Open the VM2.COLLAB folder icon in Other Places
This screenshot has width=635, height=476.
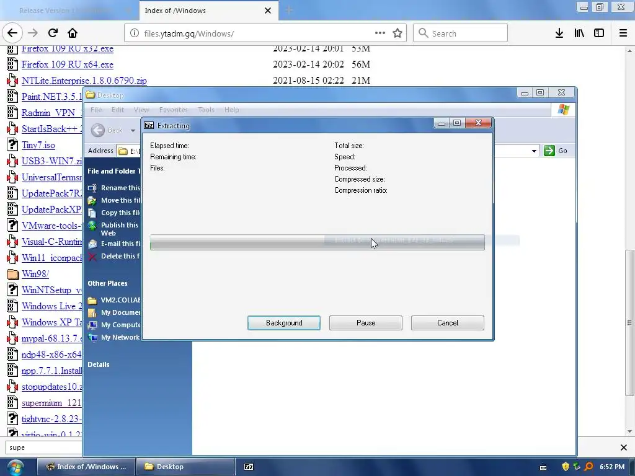click(x=92, y=301)
